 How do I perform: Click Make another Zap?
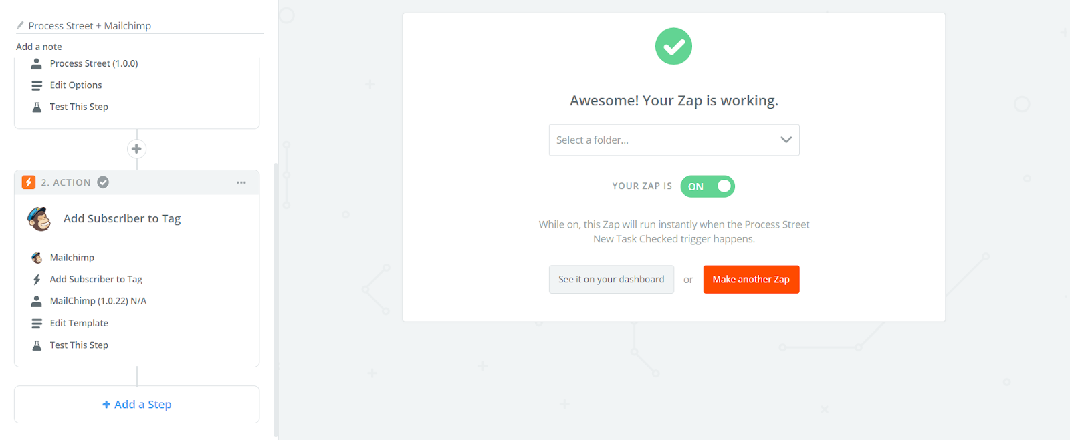coord(750,279)
